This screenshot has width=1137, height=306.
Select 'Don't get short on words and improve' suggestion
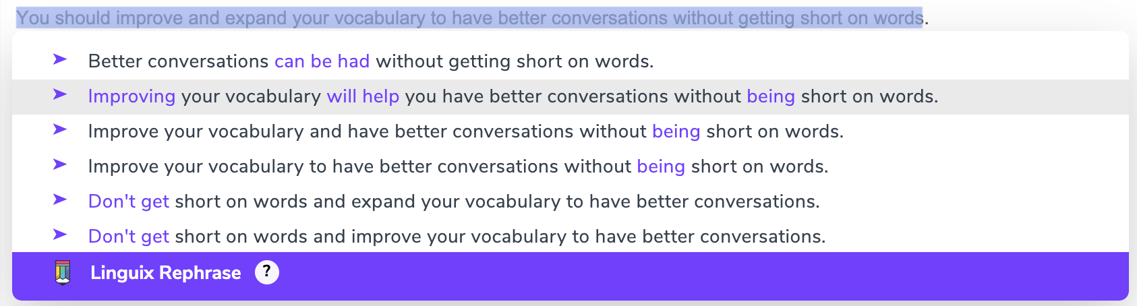[x=570, y=237]
